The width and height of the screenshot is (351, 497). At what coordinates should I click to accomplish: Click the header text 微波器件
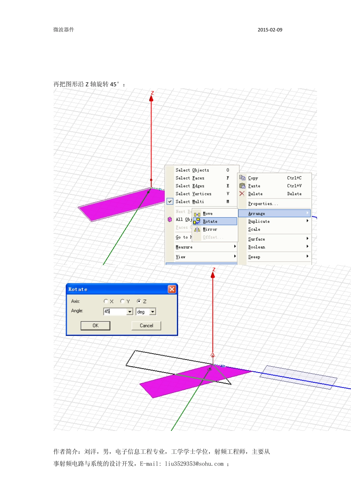(64, 30)
